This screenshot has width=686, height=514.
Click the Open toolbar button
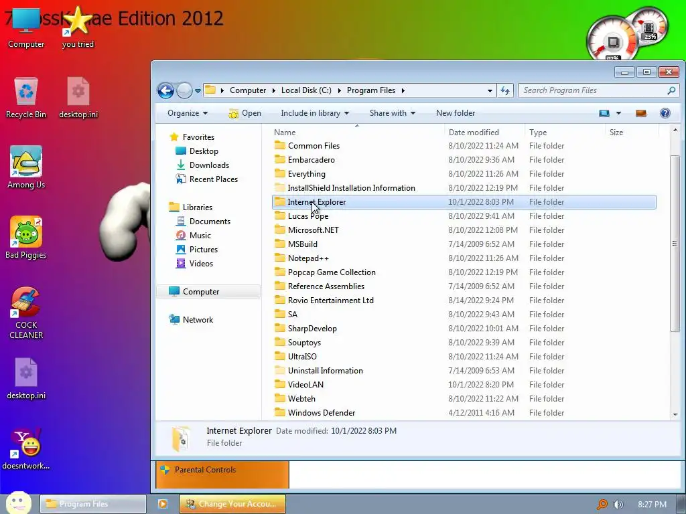(x=245, y=113)
